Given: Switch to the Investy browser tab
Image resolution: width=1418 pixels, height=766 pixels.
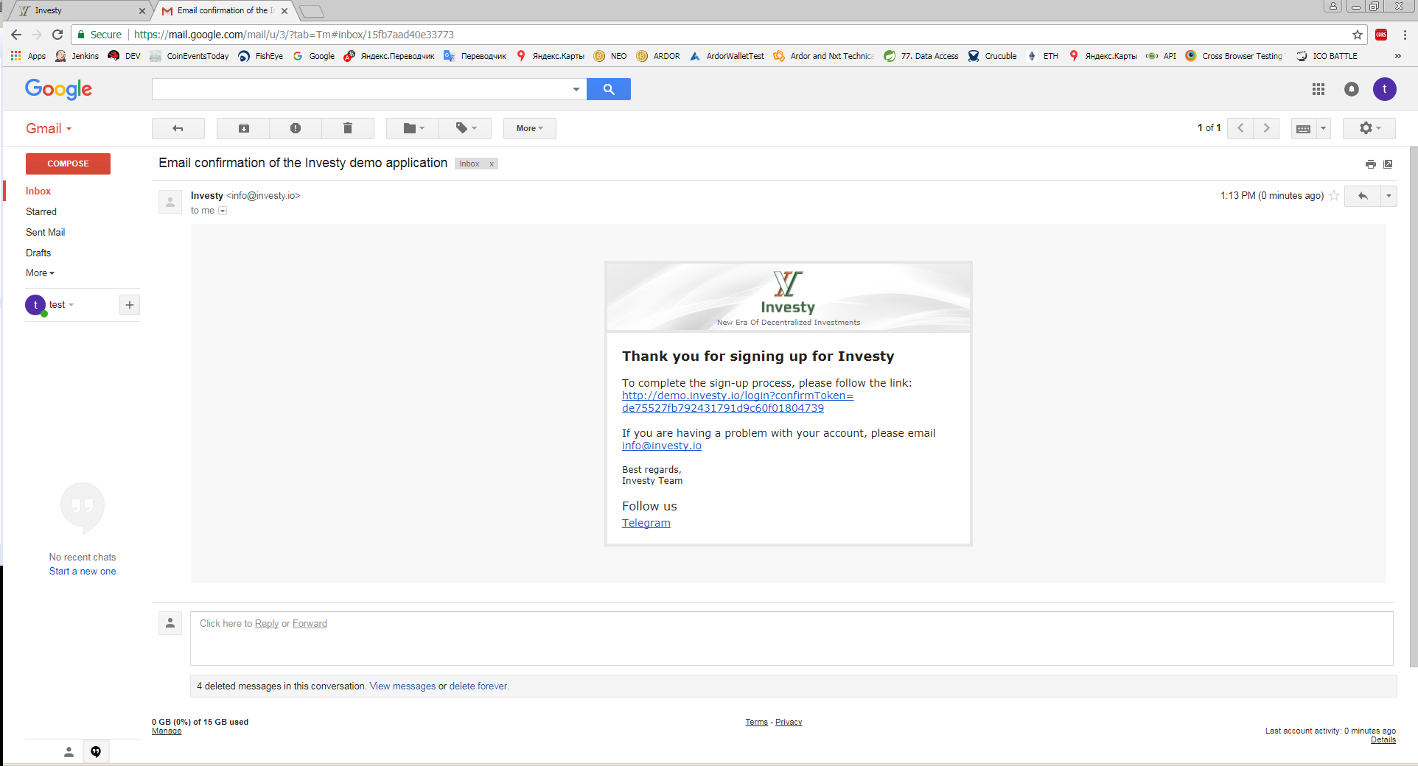Looking at the screenshot, I should tap(78, 10).
